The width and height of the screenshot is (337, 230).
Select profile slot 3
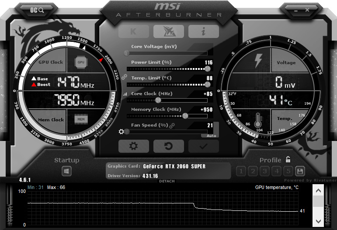(265, 171)
